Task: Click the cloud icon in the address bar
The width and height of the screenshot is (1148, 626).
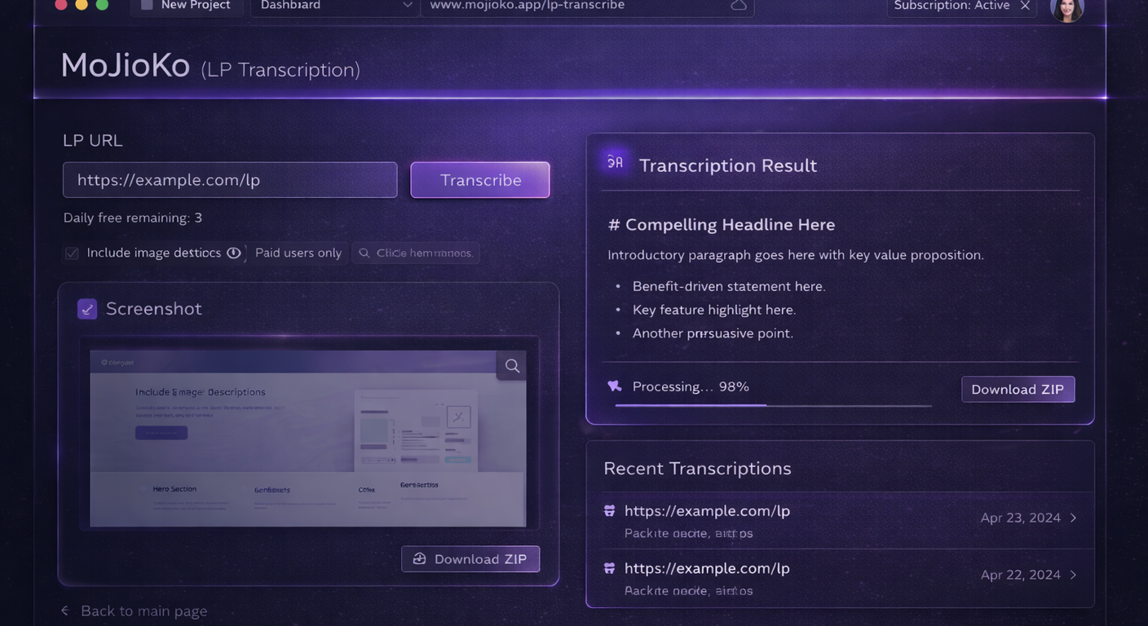Action: point(738,6)
